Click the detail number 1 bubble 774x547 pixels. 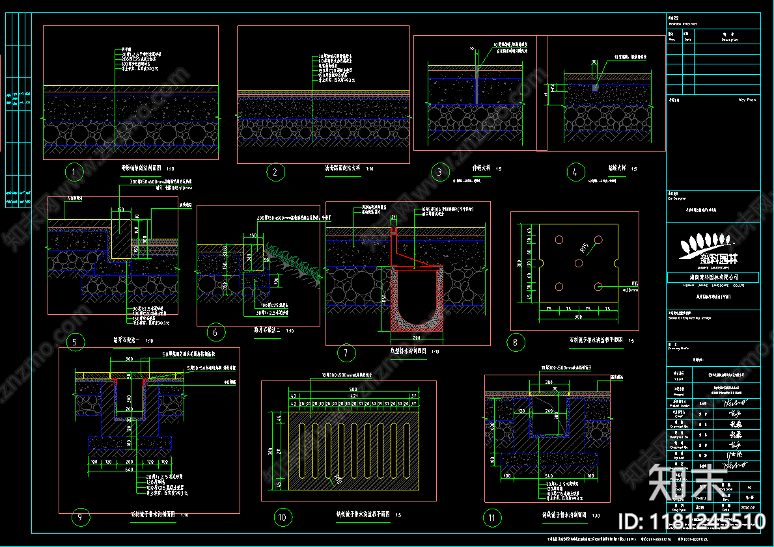click(74, 172)
